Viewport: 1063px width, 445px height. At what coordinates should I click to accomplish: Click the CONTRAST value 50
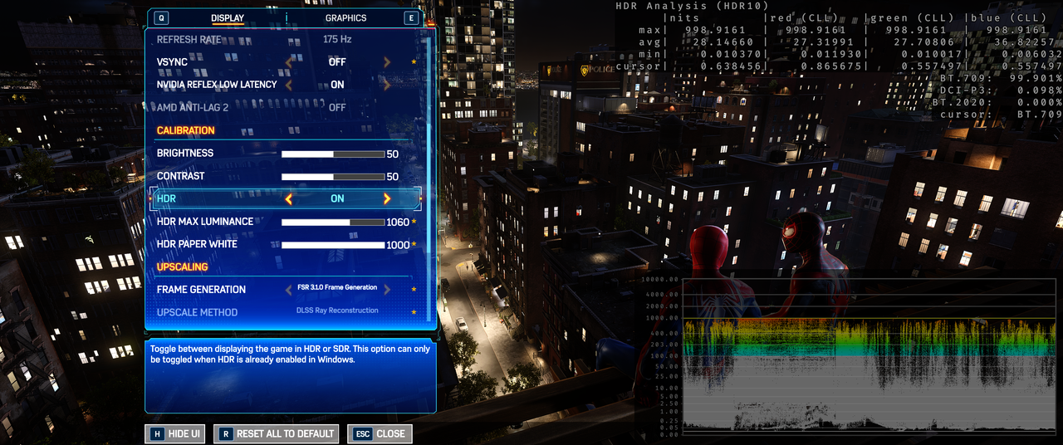tap(393, 177)
